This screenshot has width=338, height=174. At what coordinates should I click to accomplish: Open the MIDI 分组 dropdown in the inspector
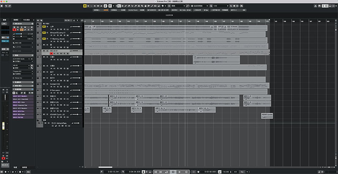tap(23, 43)
